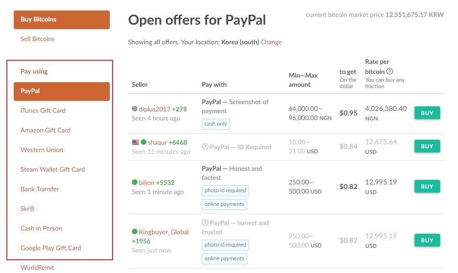This screenshot has height=273, width=458.
Task: Click 'PayPal — Honest and fastest' offer title
Action: click(x=232, y=173)
